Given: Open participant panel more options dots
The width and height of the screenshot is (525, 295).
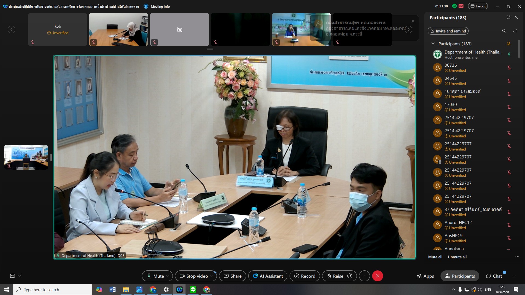Looking at the screenshot, I should tap(517, 257).
